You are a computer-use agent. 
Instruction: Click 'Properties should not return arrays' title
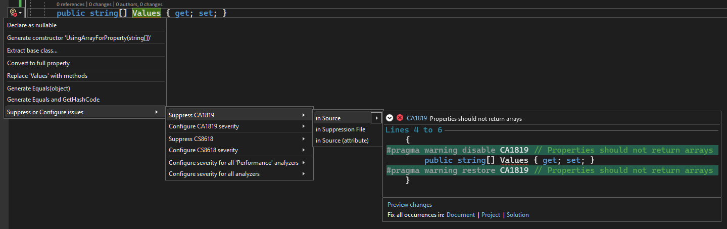(476, 119)
